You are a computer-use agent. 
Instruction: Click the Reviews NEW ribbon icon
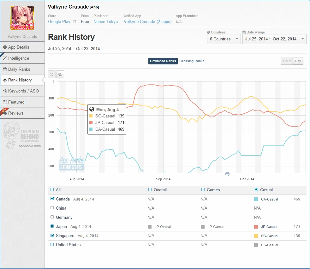tap(4, 111)
